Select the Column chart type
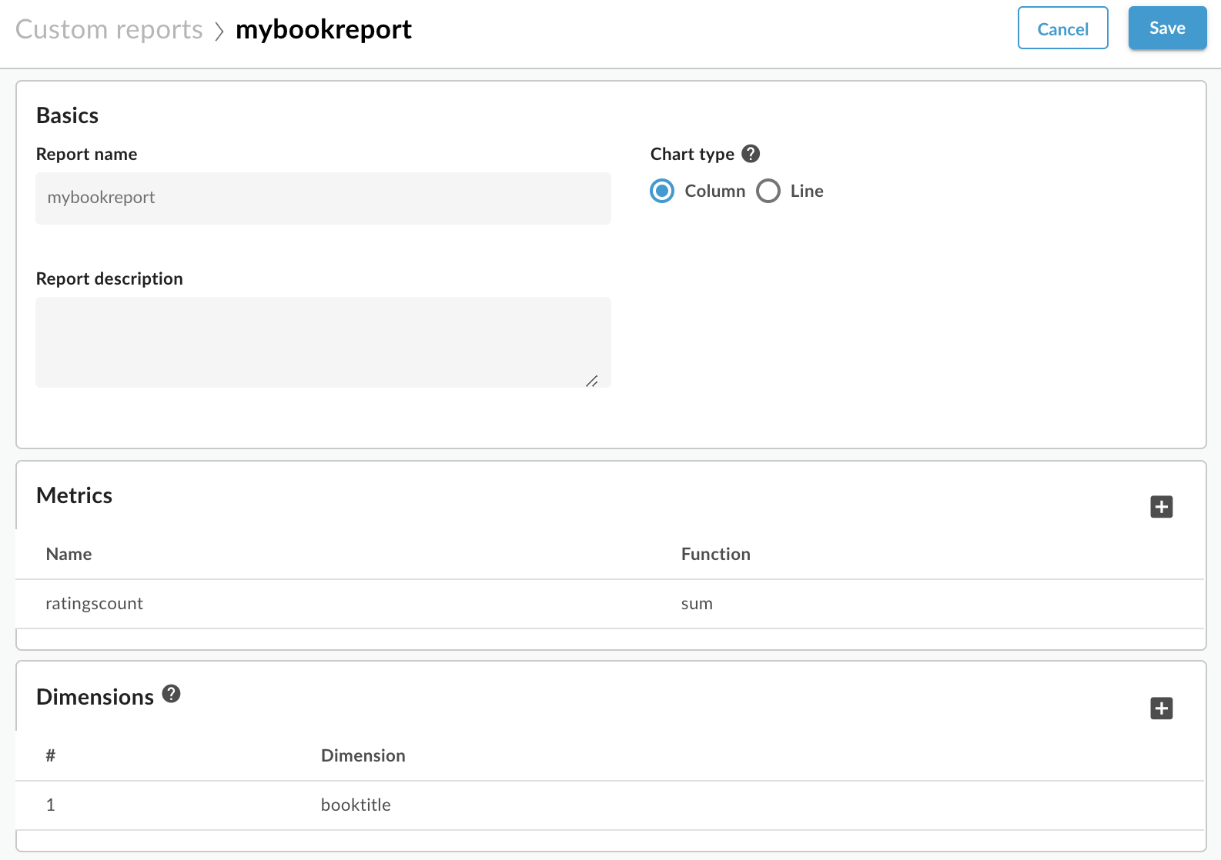The width and height of the screenshot is (1221, 860). [x=662, y=191]
